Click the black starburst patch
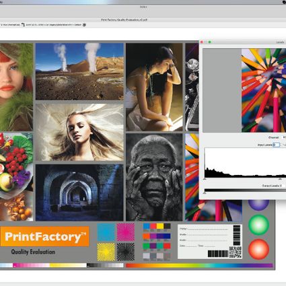The image size is (286, 286). [x=126, y=252]
